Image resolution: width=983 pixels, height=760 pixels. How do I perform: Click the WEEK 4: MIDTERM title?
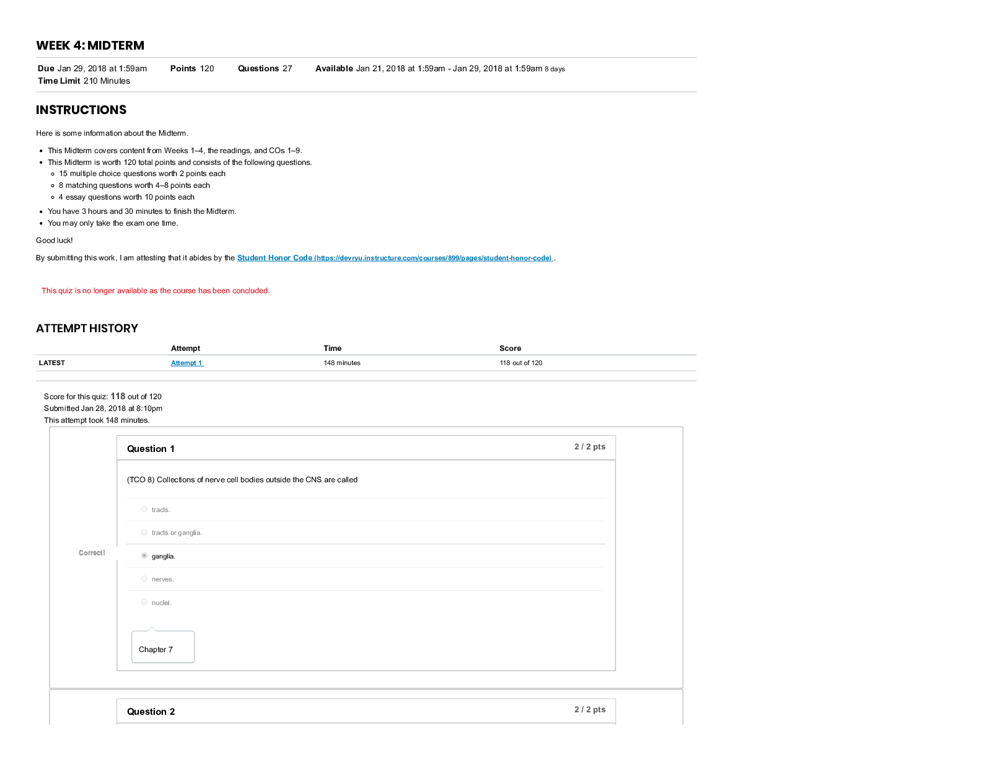pos(90,45)
